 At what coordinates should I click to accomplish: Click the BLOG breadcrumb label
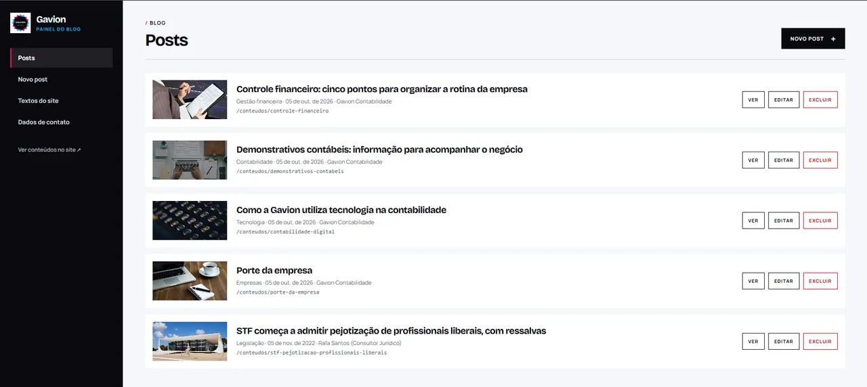(x=157, y=23)
